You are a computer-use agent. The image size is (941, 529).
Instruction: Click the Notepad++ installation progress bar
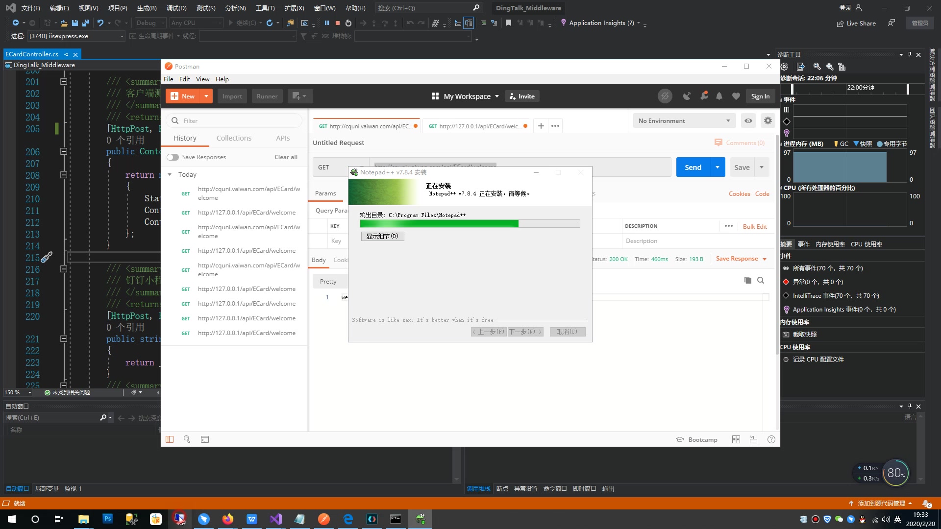tap(470, 224)
